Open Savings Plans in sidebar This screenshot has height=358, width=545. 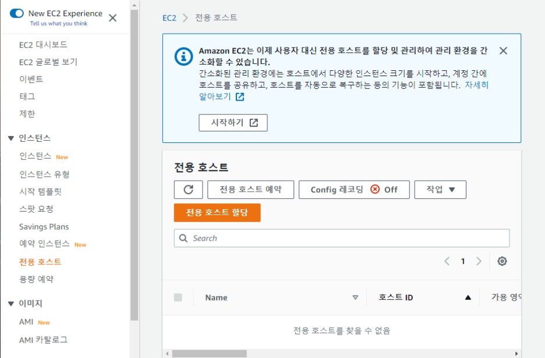(x=44, y=227)
